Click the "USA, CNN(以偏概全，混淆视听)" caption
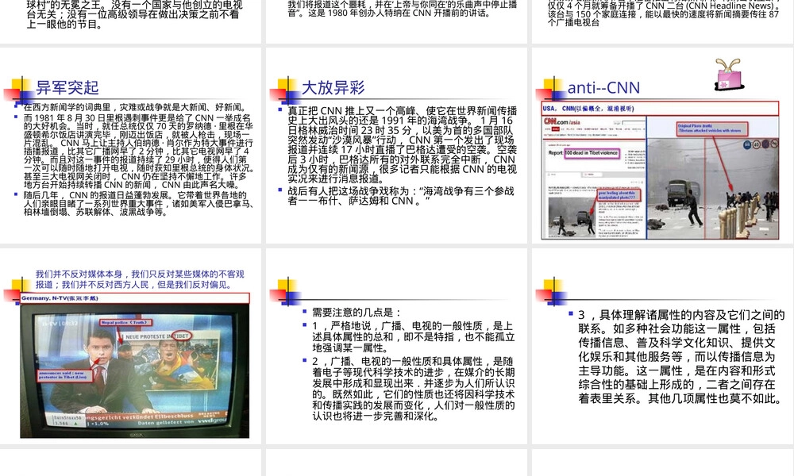Screen dimensions: 794x476 pos(588,108)
